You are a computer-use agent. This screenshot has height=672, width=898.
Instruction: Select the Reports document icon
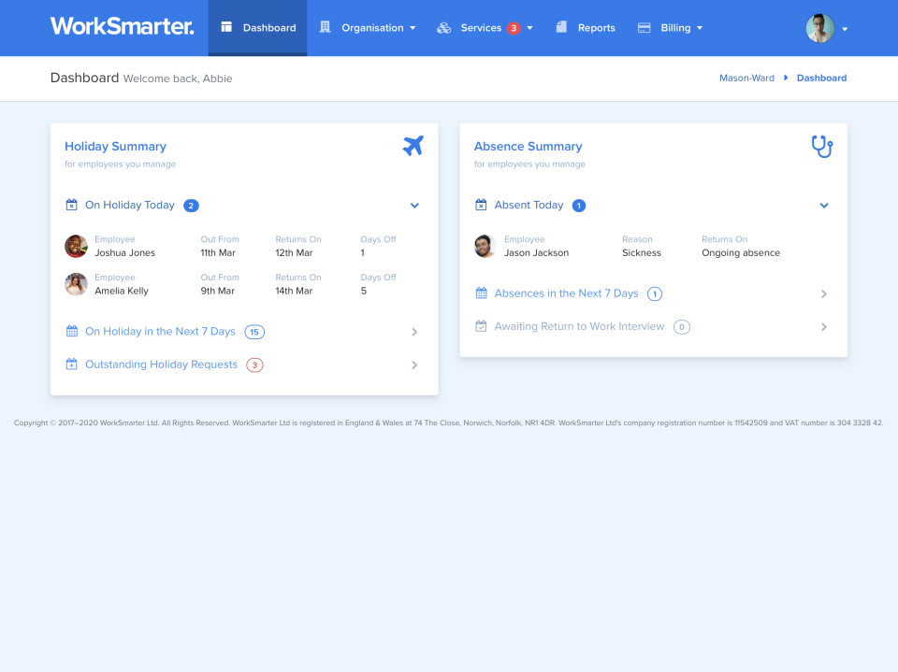click(562, 27)
